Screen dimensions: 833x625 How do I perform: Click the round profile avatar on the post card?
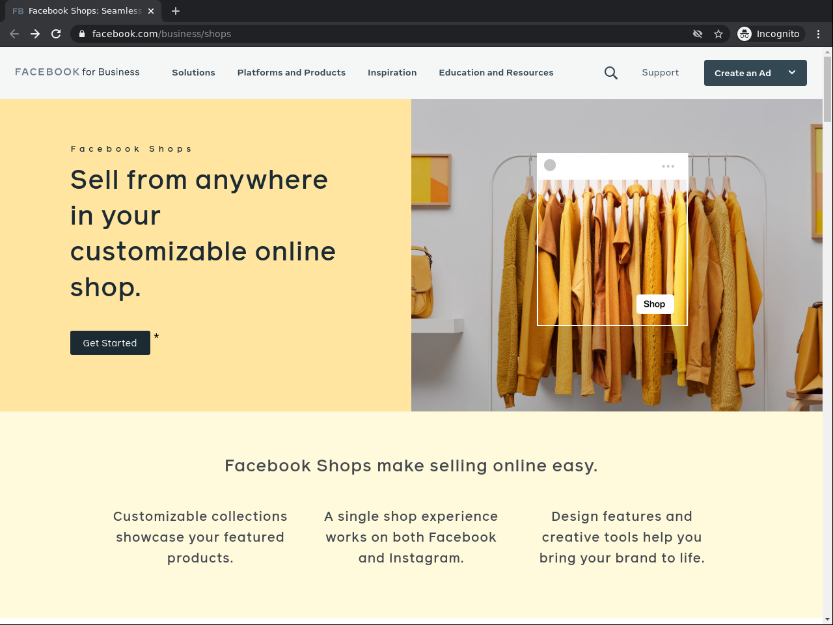(x=550, y=165)
